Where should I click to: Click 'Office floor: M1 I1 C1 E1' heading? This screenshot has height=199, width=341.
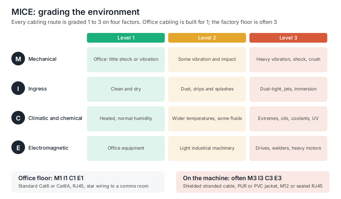point(51,178)
